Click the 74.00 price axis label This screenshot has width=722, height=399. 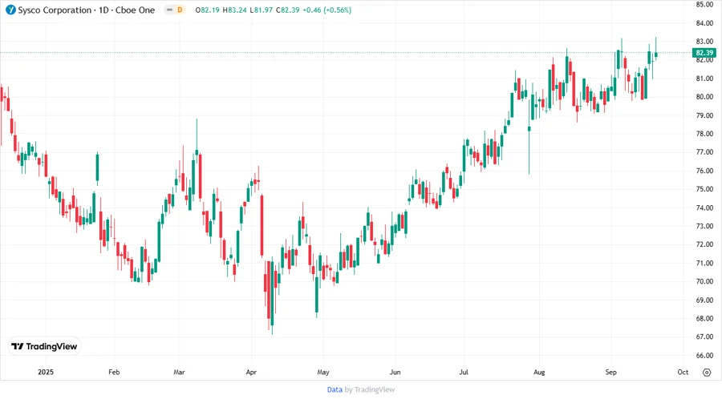(704, 208)
